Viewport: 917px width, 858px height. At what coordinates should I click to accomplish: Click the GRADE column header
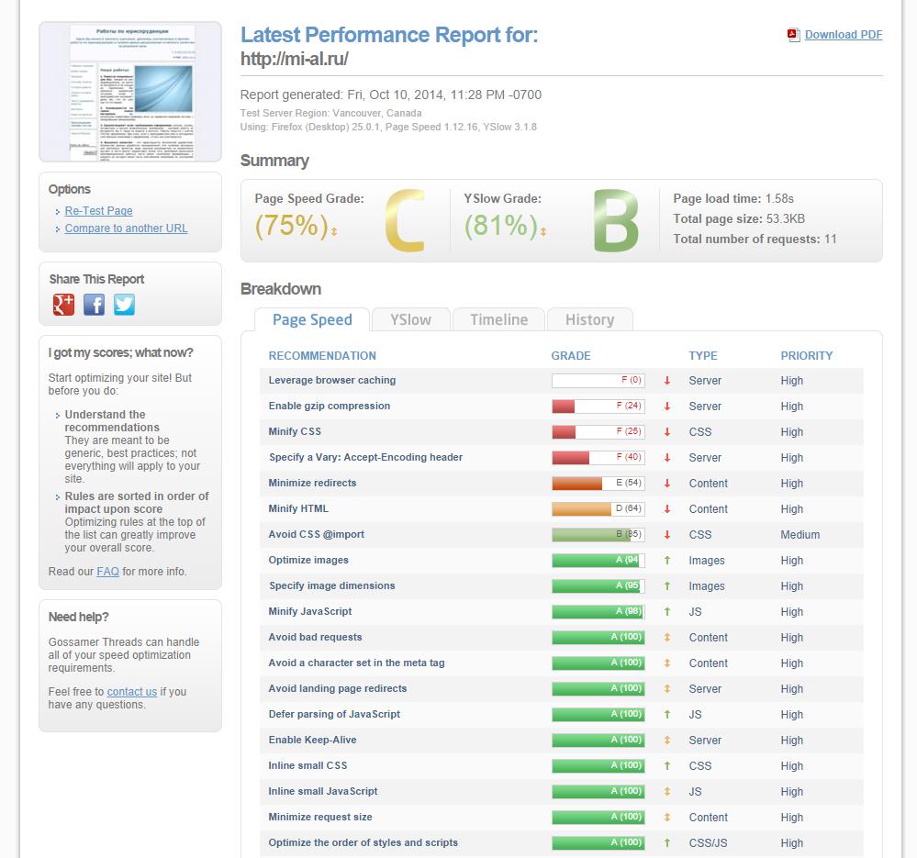point(571,356)
